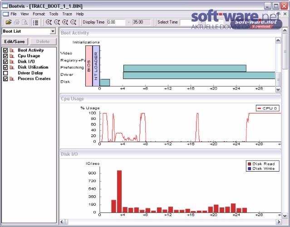The height and width of the screenshot is (227, 290).
Task: Uncheck the Disk I/O checkbox
Action: coord(5,62)
